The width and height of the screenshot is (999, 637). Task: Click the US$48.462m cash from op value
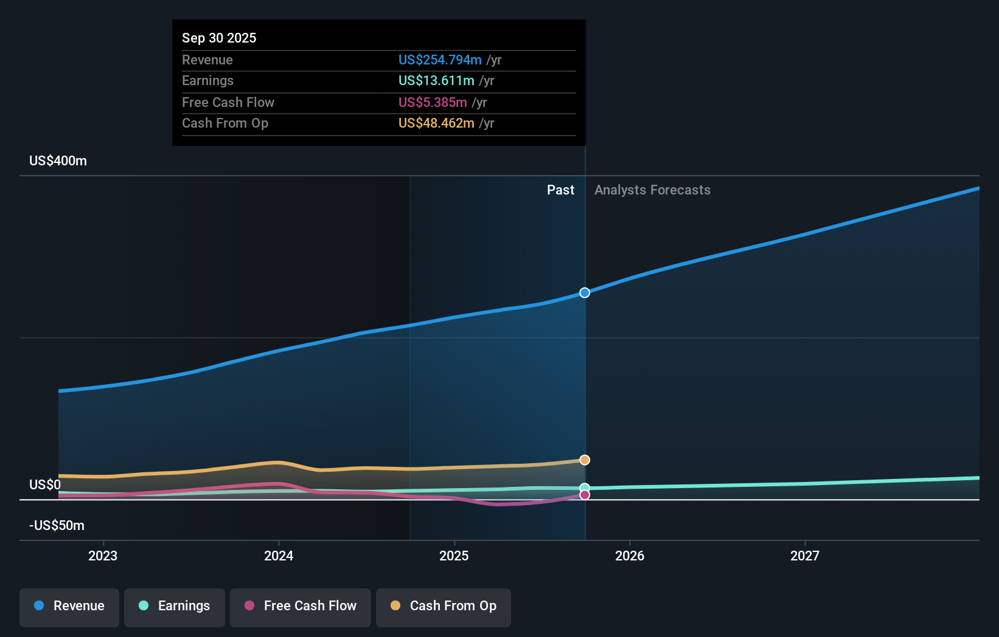click(436, 123)
